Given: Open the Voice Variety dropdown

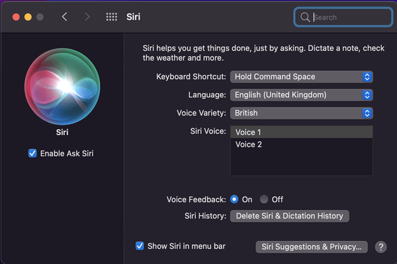Looking at the screenshot, I should click(x=301, y=113).
